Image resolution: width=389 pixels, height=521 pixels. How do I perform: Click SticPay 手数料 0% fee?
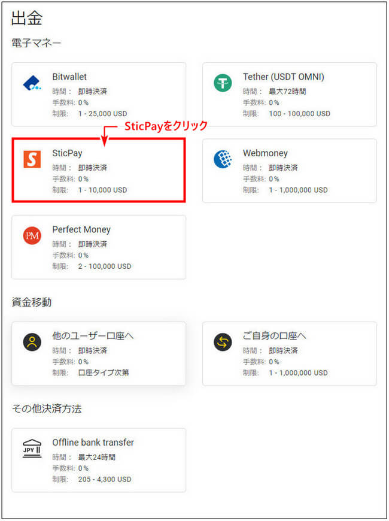tap(71, 179)
